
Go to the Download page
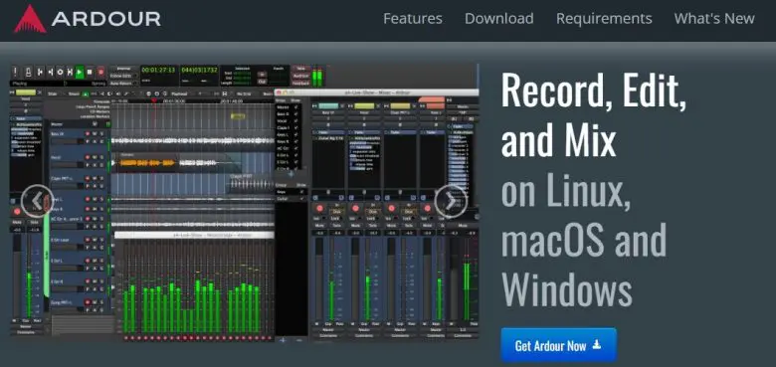point(498,19)
